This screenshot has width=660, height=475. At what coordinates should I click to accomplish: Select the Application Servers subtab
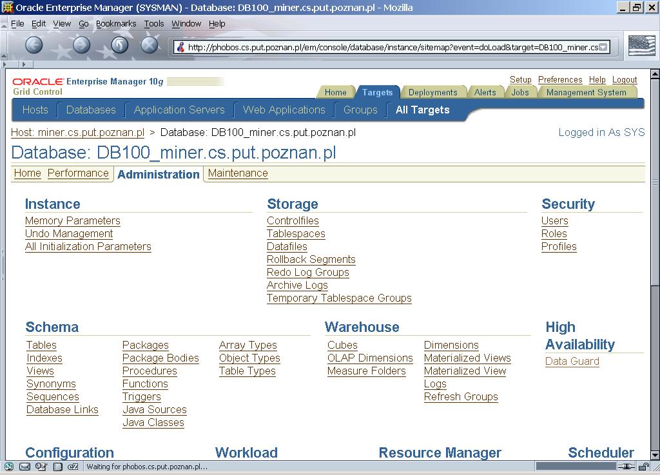pyautogui.click(x=179, y=110)
